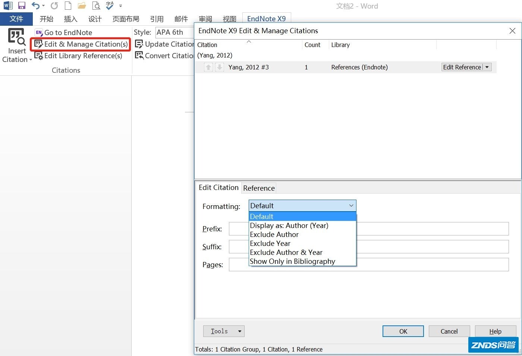The height and width of the screenshot is (356, 522).
Task: Open the Style APA 6th combo box
Action: coord(174,32)
